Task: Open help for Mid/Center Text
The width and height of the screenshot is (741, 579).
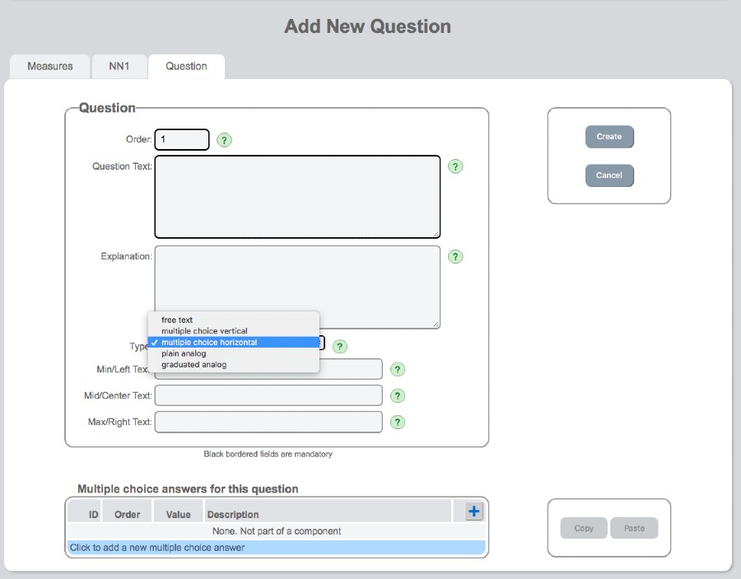Action: (398, 395)
